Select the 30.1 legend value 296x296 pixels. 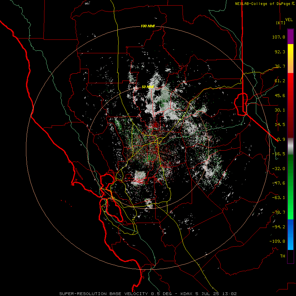(x=280, y=110)
